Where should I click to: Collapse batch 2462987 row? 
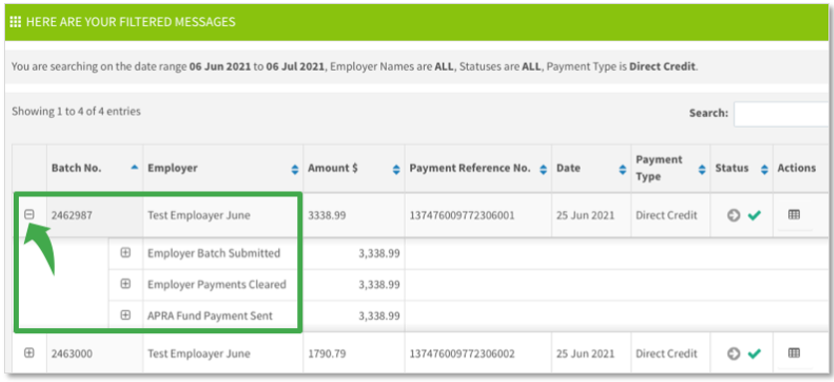pos(29,213)
